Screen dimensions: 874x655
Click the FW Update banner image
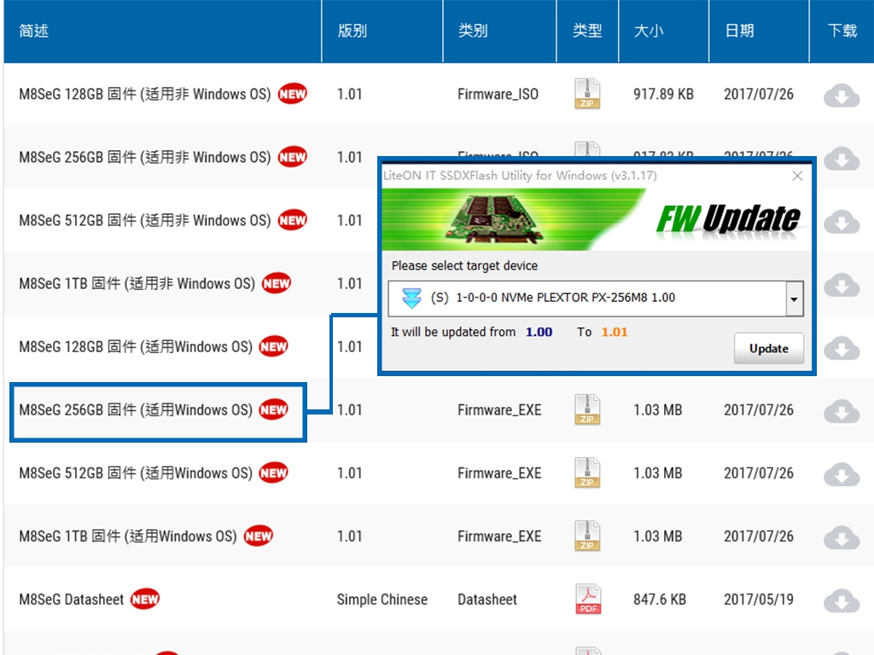click(597, 219)
